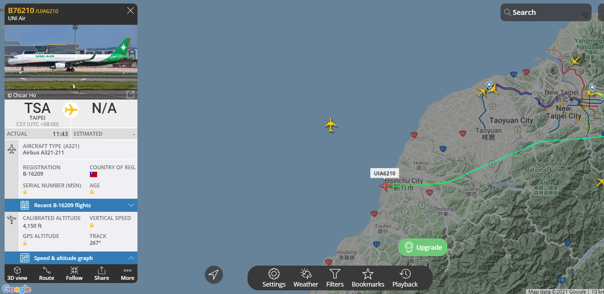This screenshot has width=604, height=294.
Task: Share this flight
Action: coord(102,273)
